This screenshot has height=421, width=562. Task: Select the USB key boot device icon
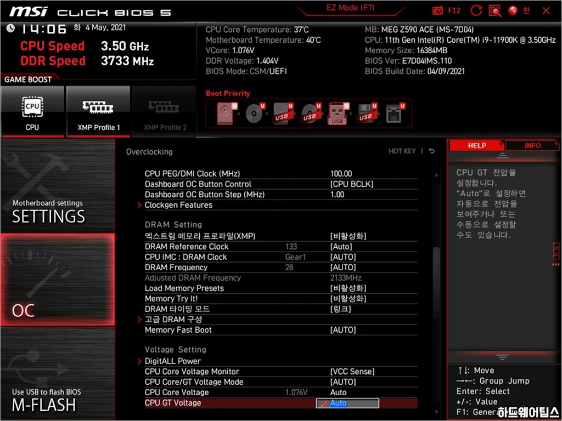tap(338, 114)
